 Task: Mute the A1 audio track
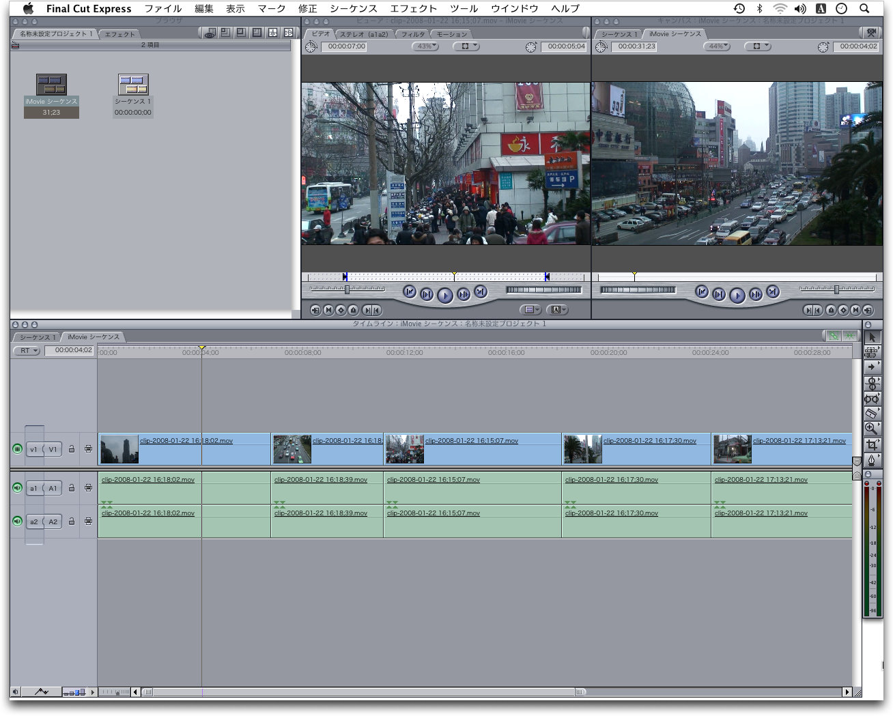17,488
